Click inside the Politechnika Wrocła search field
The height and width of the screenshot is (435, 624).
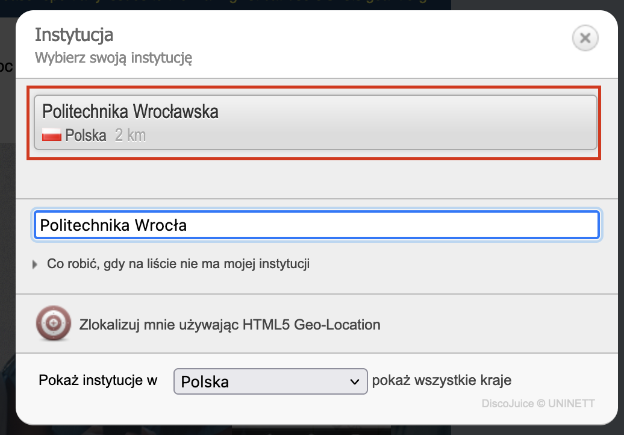tap(316, 224)
